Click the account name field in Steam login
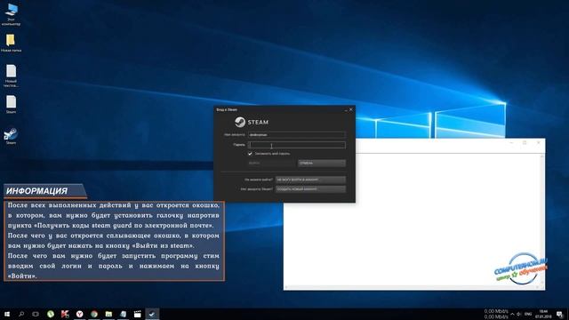Image resolution: width=569 pixels, height=320 pixels. 296,134
